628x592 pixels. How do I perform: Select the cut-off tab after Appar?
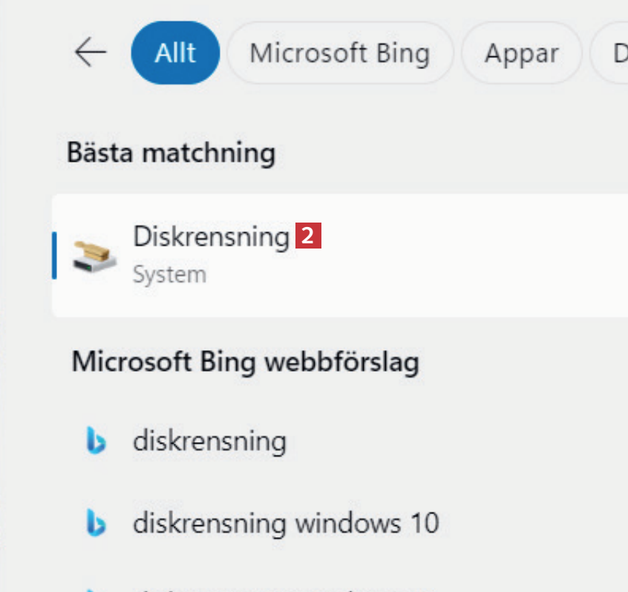click(x=613, y=53)
